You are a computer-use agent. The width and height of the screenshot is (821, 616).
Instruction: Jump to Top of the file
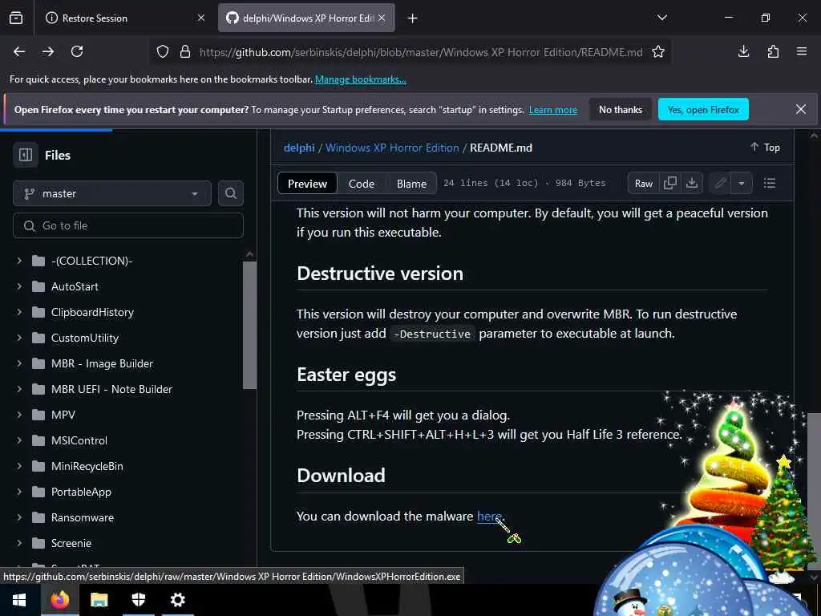[x=765, y=148]
